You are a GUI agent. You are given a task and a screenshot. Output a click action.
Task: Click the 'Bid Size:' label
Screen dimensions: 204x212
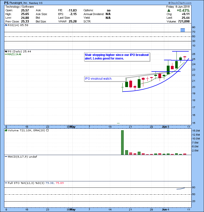point(41,21)
